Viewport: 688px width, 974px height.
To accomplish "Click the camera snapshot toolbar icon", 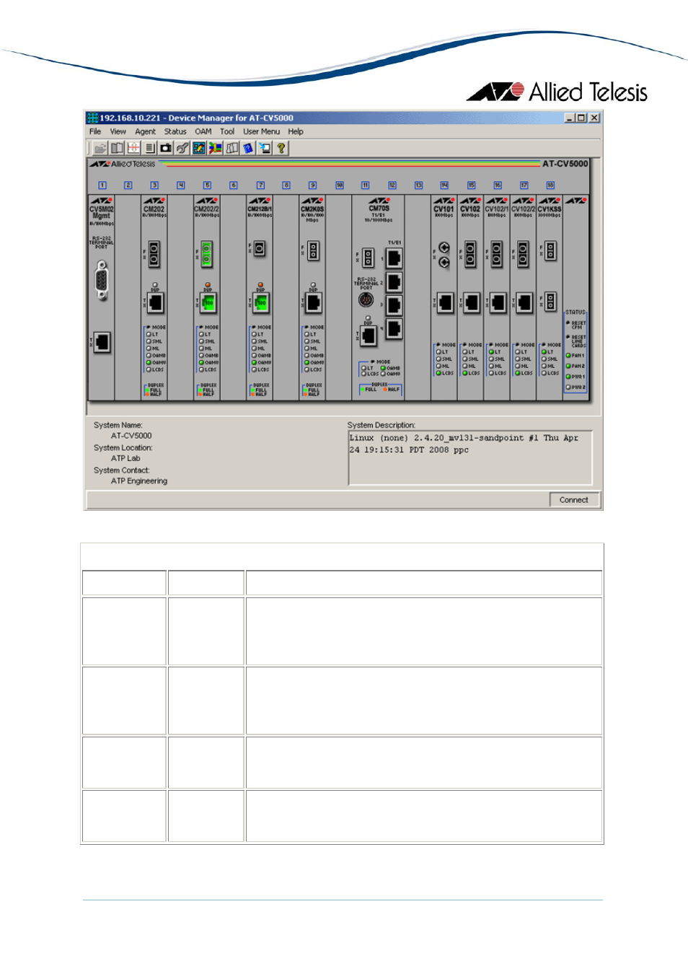I will tap(166, 148).
